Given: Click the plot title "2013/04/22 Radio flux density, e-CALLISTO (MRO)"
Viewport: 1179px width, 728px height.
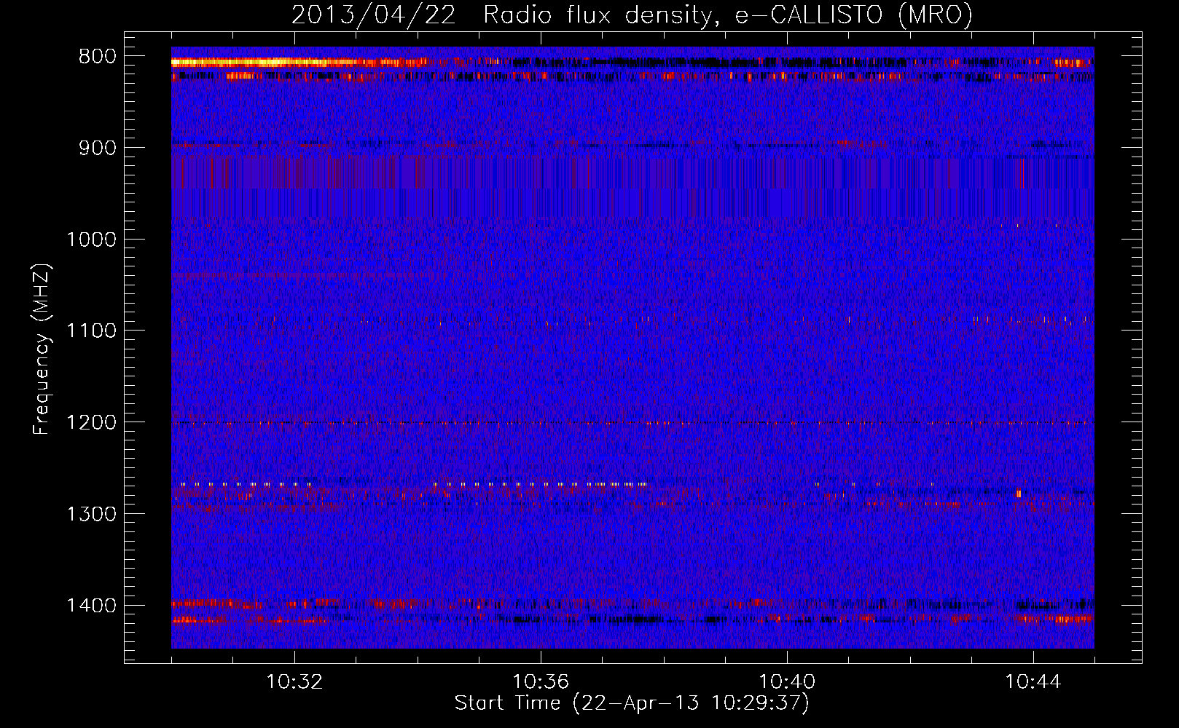Looking at the screenshot, I should 632,15.
